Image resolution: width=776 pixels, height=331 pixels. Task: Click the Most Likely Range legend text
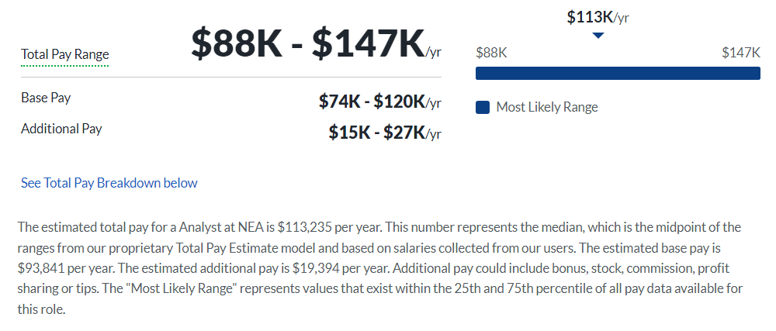(547, 107)
